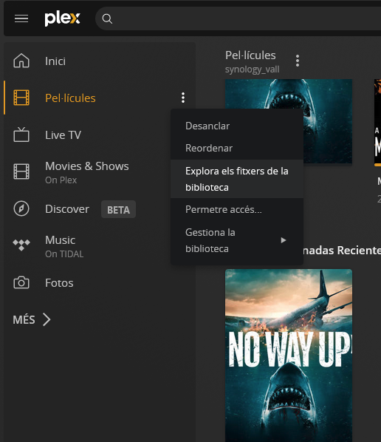Click the Movies & Shows film icon
The width and height of the screenshot is (381, 442).
[21, 171]
